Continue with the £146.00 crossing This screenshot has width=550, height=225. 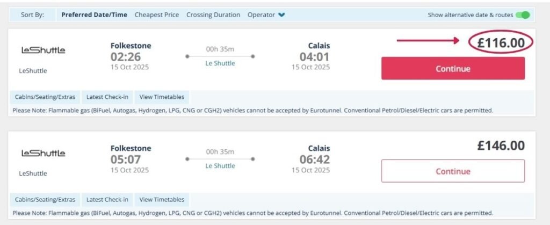click(x=453, y=171)
